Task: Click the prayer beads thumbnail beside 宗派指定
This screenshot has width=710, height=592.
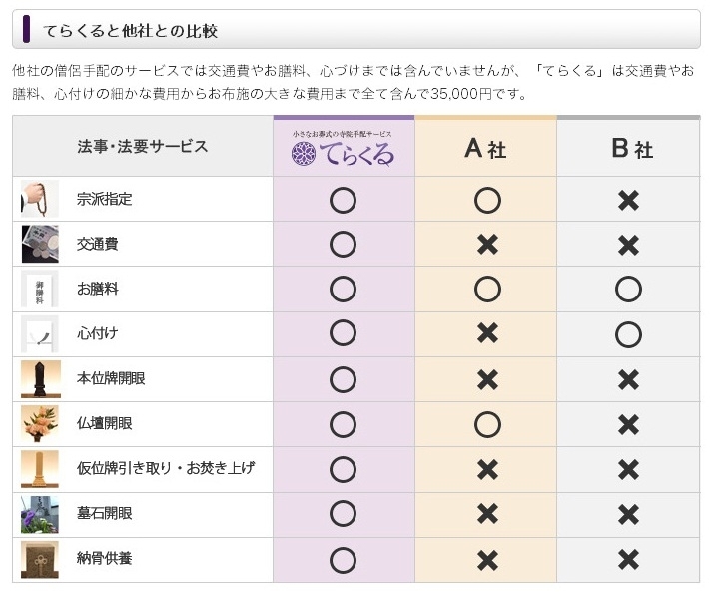Action: click(40, 199)
